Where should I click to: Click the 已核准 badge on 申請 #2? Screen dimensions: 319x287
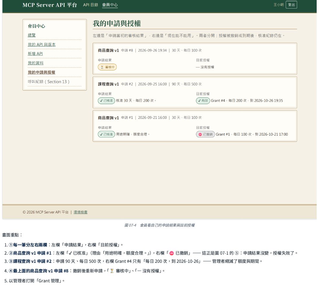106,100
